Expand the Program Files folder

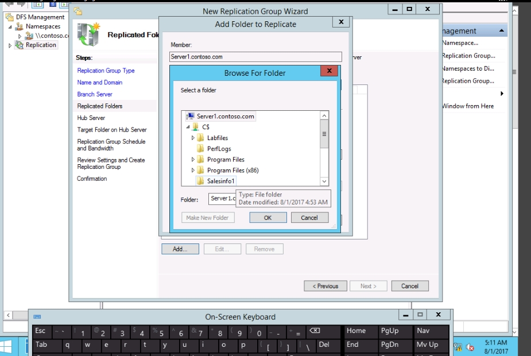[x=193, y=160]
